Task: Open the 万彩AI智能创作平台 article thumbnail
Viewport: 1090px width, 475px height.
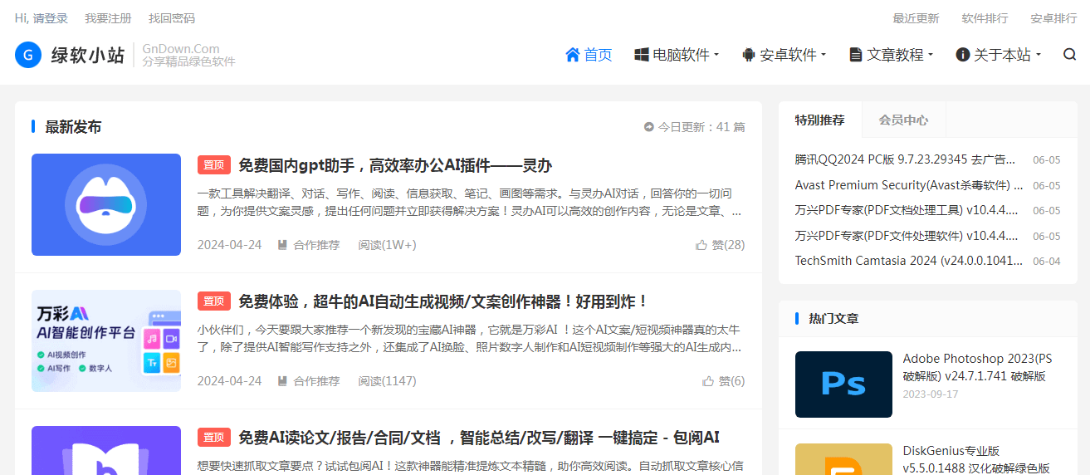Action: click(106, 340)
